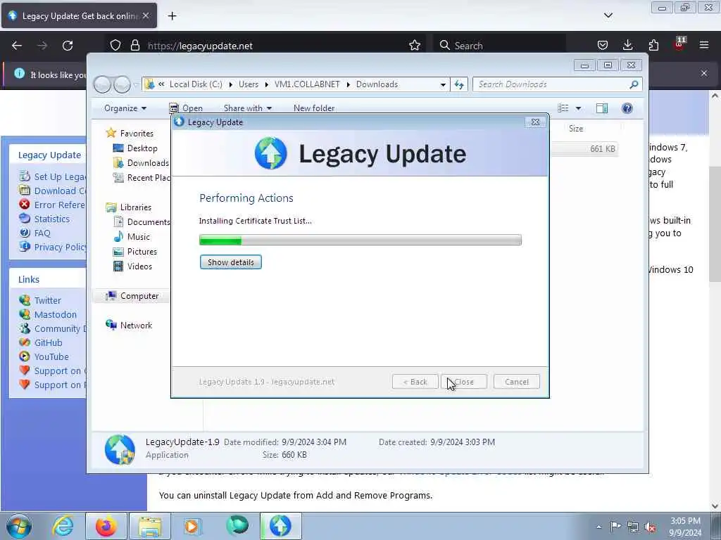Show hidden tray icons arrow
Viewport: 721px width, 540px height.
click(x=598, y=527)
